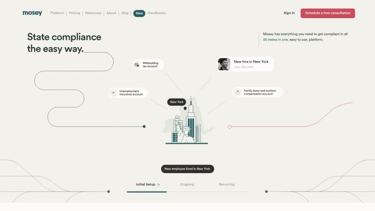This screenshot has width=375, height=211.
Task: Click the "State compliance the easy way." heading
Action: coord(64,43)
